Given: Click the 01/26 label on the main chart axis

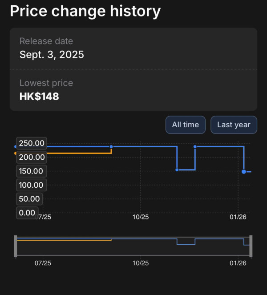Looking at the screenshot, I should [238, 217].
